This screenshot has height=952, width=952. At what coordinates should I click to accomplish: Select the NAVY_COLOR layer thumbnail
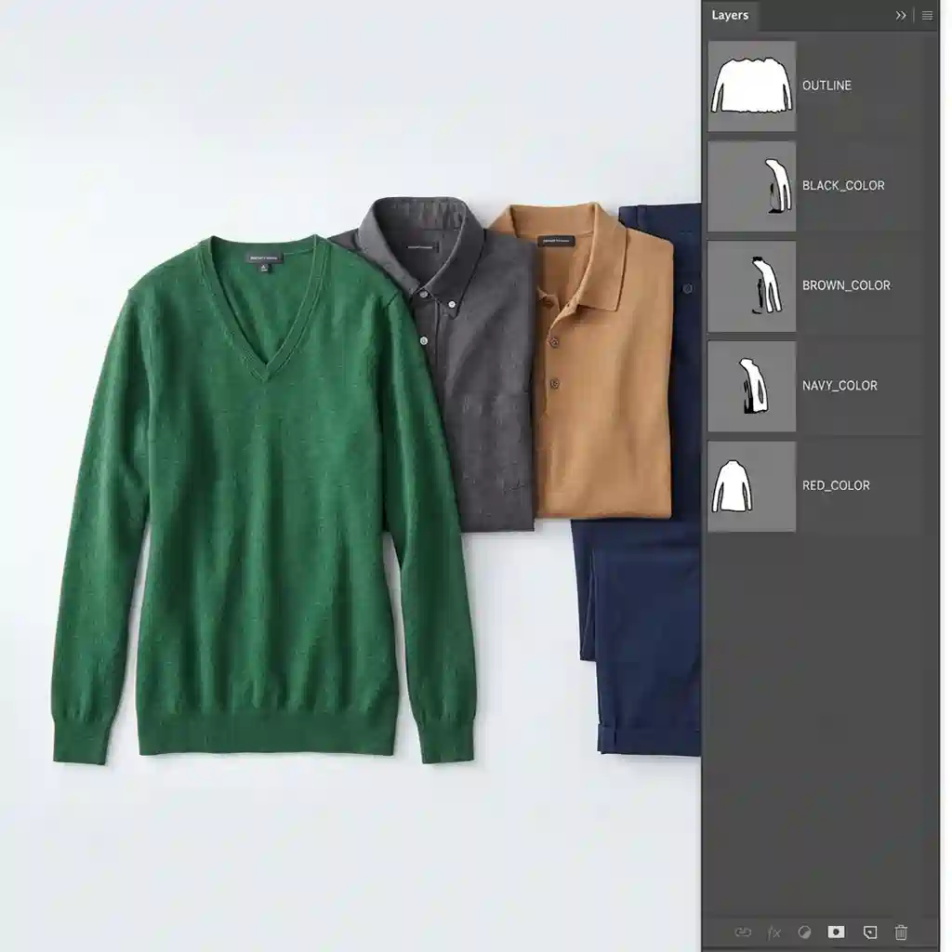(751, 386)
